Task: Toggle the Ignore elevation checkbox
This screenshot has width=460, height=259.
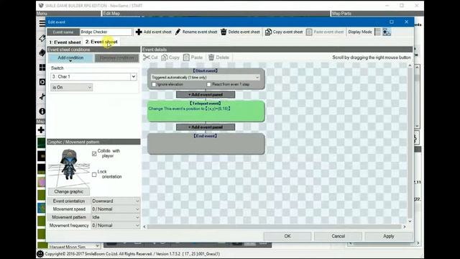Action: tap(154, 85)
